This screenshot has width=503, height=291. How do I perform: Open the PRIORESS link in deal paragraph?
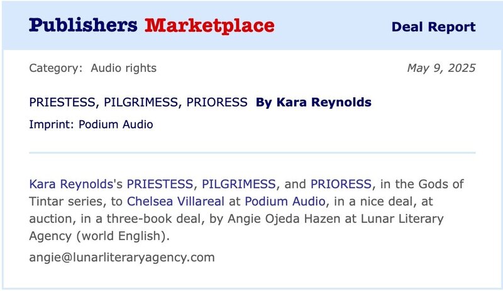341,184
